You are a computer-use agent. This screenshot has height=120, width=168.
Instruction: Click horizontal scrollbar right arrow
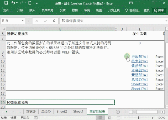[163, 112]
